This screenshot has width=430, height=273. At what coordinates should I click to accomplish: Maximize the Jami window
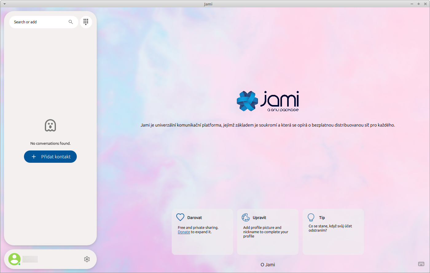pyautogui.click(x=418, y=4)
